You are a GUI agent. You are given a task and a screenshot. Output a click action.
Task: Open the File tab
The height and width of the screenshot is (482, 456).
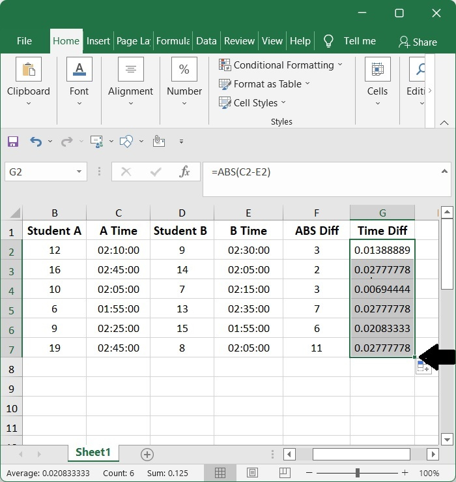24,41
